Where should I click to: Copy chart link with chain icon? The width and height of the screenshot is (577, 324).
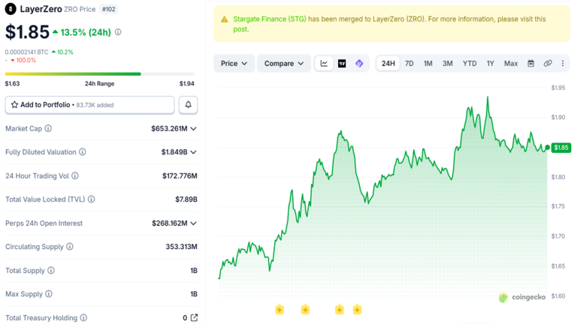tap(548, 64)
